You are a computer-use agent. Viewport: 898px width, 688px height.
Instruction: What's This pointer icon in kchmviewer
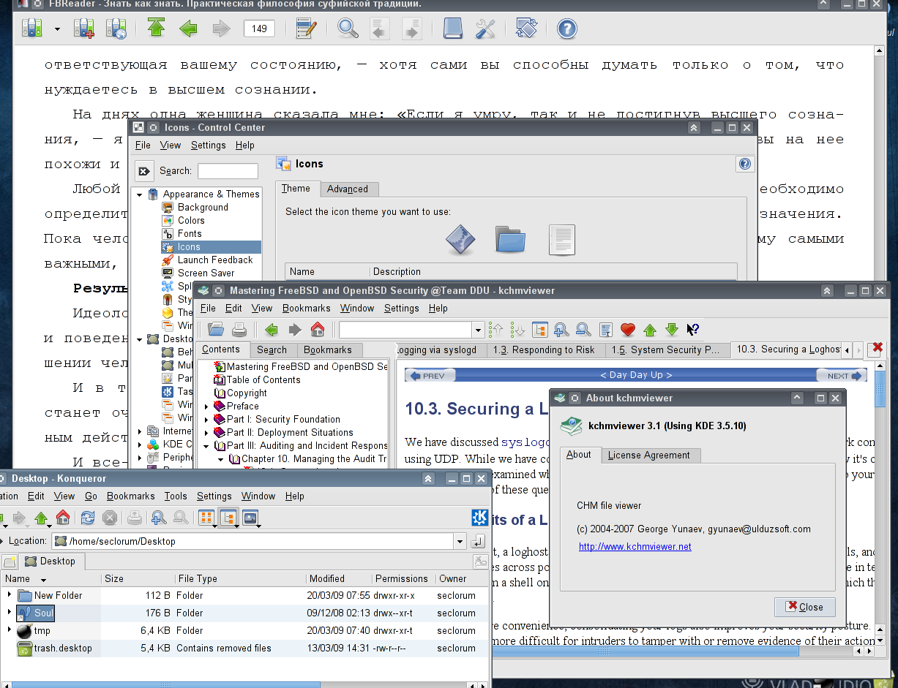693,329
